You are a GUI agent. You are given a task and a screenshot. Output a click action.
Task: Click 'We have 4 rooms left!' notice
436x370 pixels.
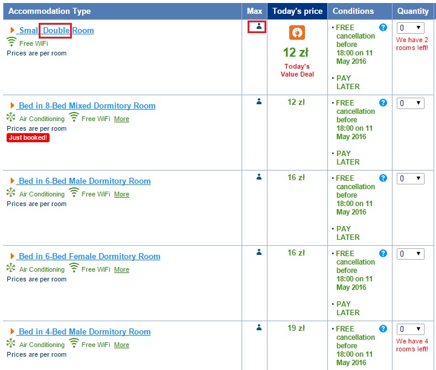(x=412, y=345)
